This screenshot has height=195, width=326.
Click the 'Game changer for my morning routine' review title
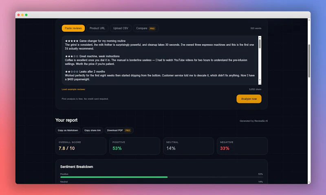coord(102,41)
